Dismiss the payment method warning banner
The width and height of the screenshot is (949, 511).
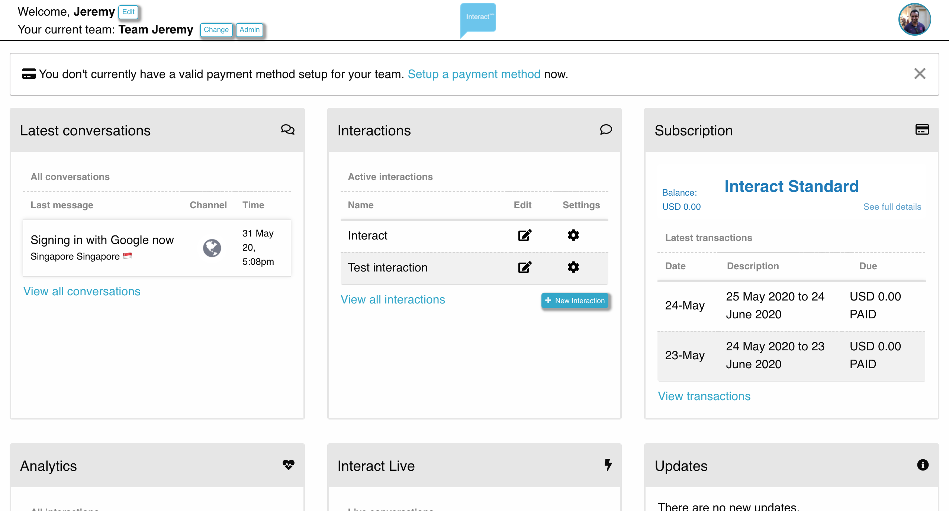[x=920, y=74]
